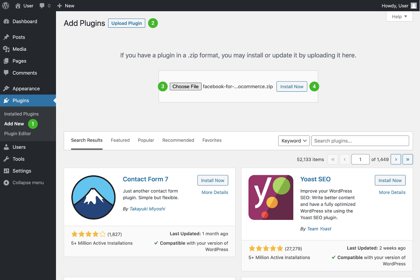Click the Tools wrench icon
Image resolution: width=420 pixels, height=280 pixels.
(x=6, y=159)
